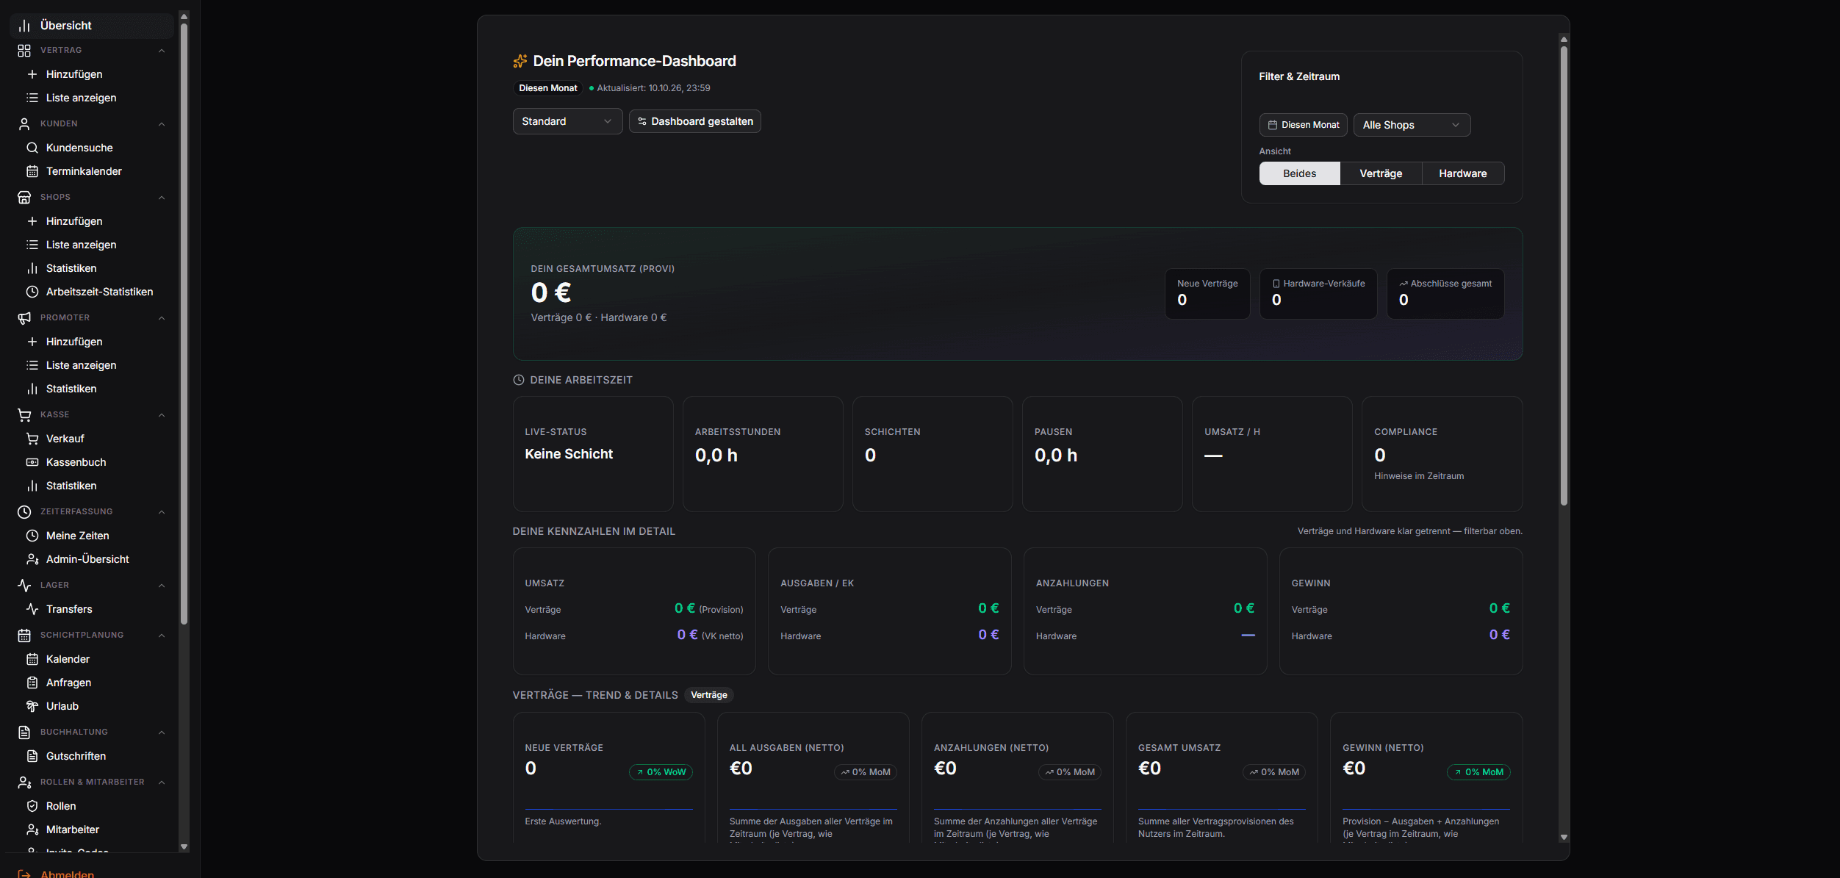Click the Rollen shield icon
The image size is (1840, 878).
click(32, 806)
